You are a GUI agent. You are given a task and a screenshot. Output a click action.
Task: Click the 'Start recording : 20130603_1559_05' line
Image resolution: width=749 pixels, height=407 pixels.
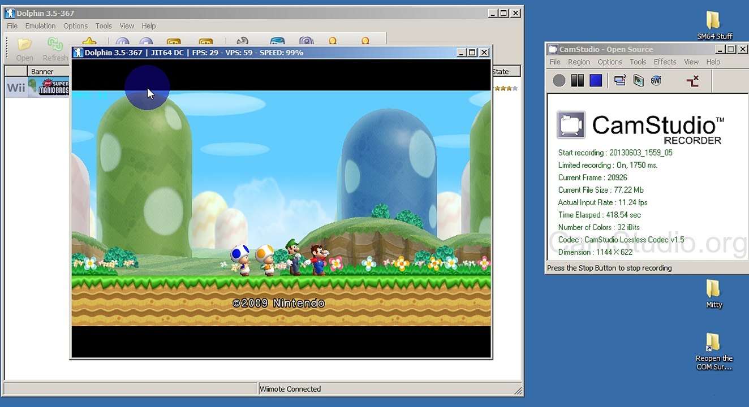click(x=615, y=153)
